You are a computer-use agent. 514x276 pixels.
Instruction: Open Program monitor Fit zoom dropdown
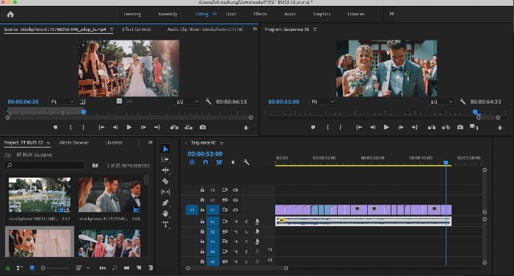(x=322, y=101)
